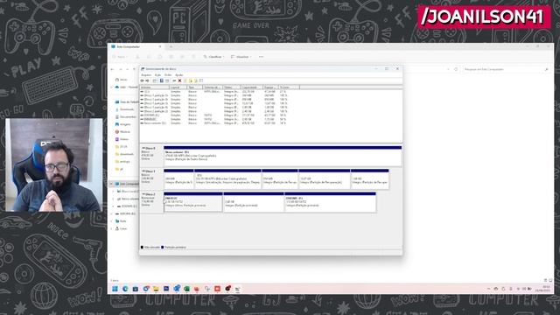Open Início in File Explorer sidebar
Viewport: 560px width, 315px height.
(122, 80)
